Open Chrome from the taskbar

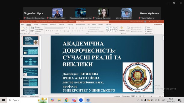[66, 100]
